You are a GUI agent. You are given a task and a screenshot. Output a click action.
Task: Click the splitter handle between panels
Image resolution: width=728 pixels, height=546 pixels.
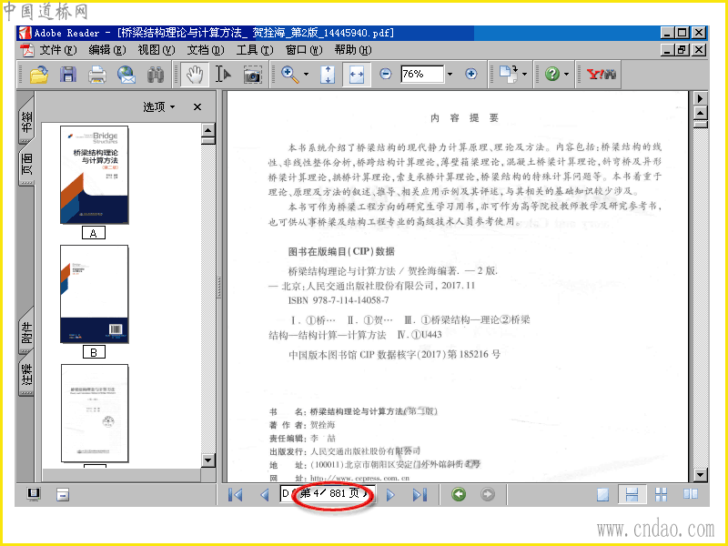point(219,287)
